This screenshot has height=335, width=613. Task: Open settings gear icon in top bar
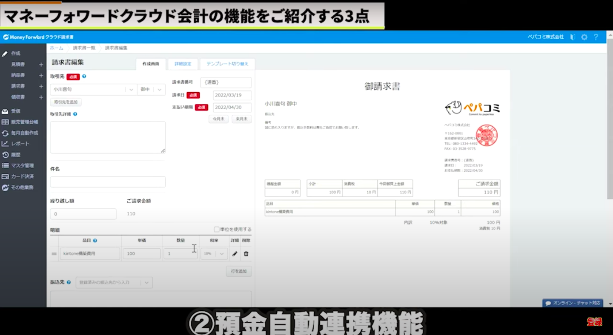point(584,37)
